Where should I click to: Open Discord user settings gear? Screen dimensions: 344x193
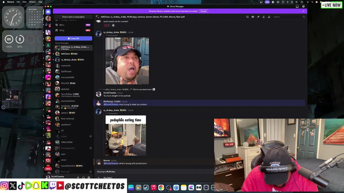(89, 177)
